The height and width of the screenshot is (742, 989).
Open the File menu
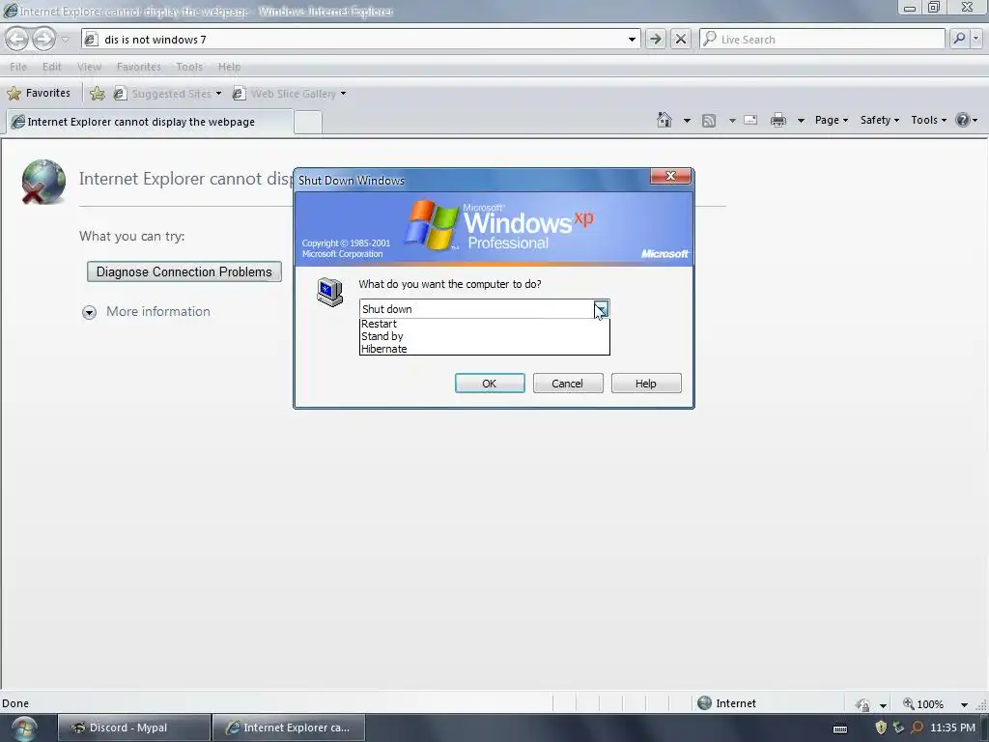(x=18, y=67)
